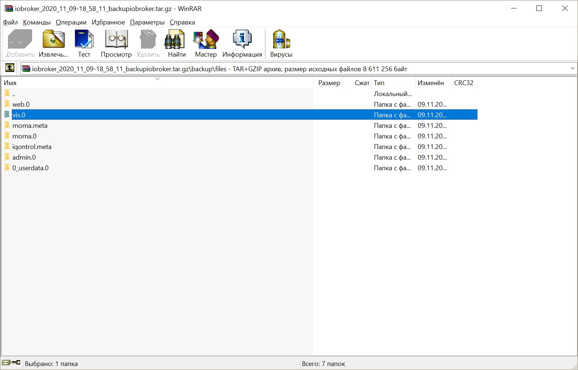
Task: Select the ".." parent folder entry
Action: click(14, 94)
